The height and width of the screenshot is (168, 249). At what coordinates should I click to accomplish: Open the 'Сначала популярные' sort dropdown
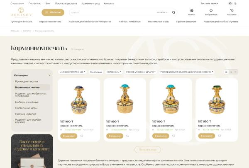(x=72, y=72)
